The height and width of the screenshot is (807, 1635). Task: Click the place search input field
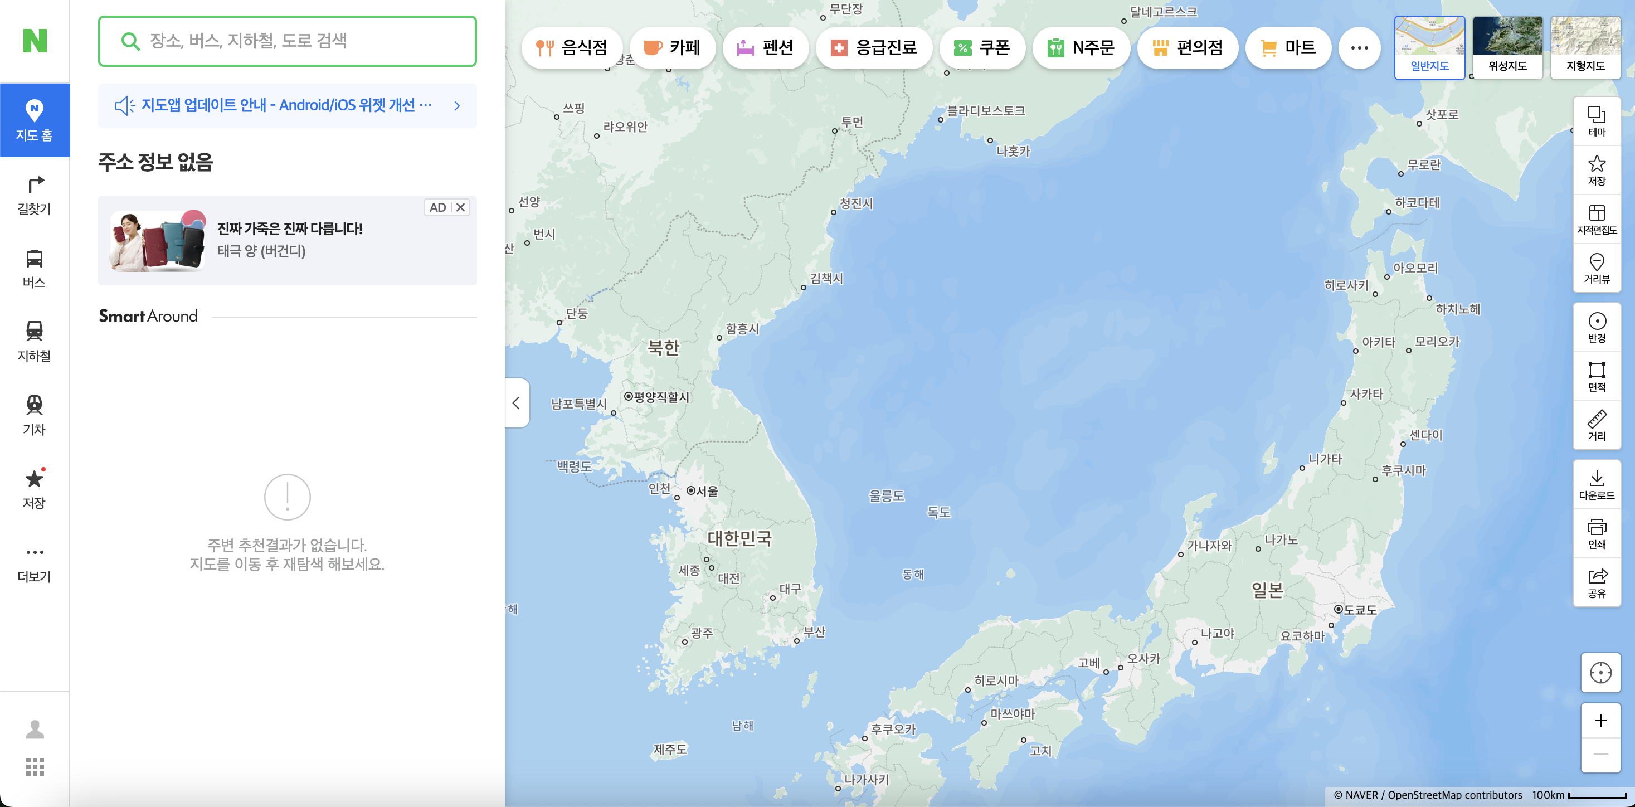coord(298,41)
